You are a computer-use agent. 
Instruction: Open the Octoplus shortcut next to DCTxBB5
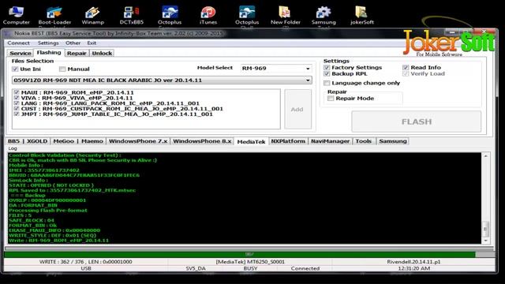tap(170, 15)
